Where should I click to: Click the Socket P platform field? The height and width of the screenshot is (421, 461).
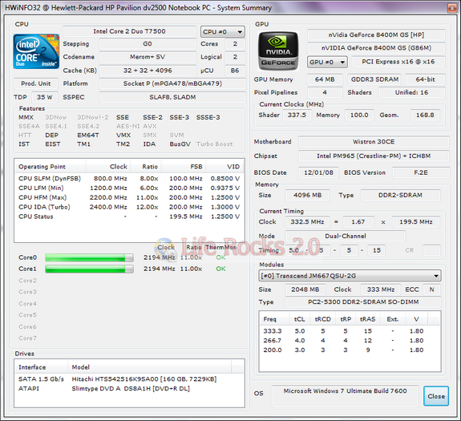[x=172, y=83]
